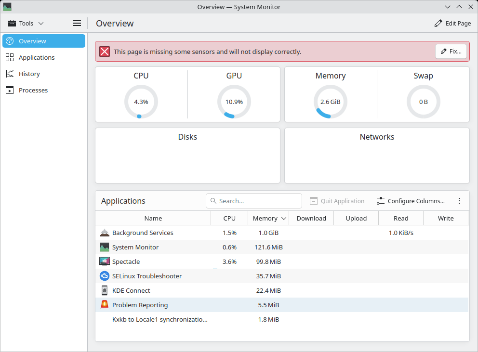478x352 pixels.
Task: Open the Tools dropdown menu
Action: click(26, 23)
